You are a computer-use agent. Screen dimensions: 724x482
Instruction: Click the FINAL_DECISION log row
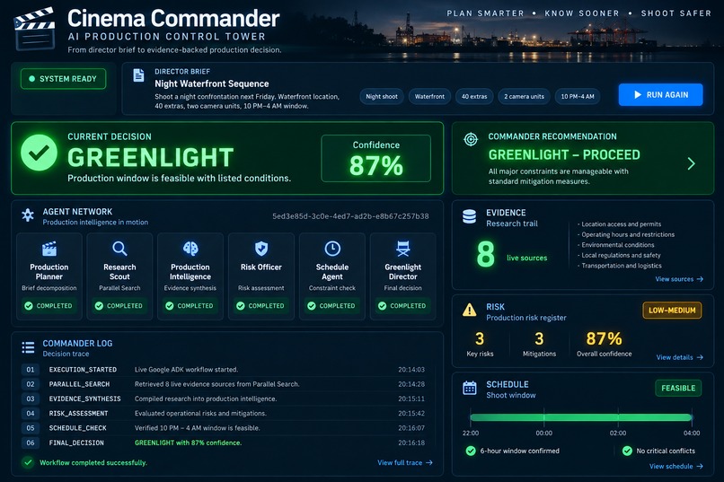point(223,443)
